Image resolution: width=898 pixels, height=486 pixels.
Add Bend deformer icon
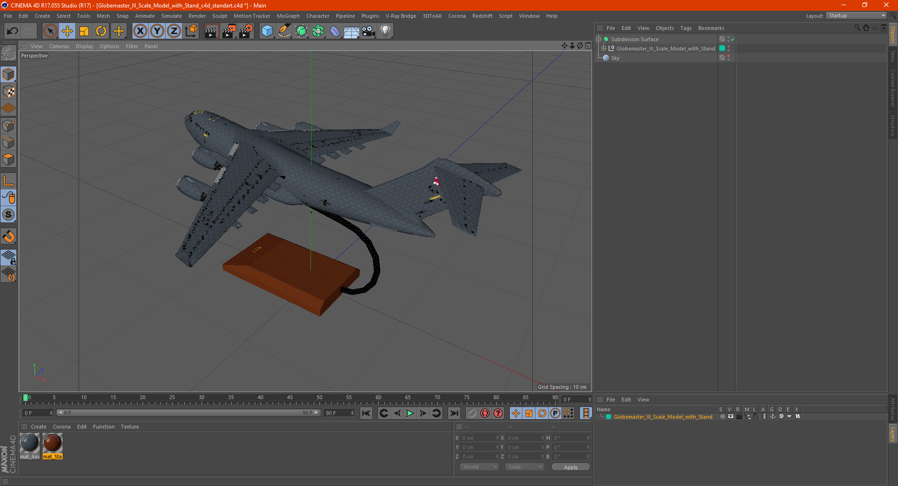335,31
